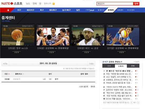The image size is (145, 109).
Task: Open rank 4 news headline starting 조광래호
Action: tap(119, 80)
